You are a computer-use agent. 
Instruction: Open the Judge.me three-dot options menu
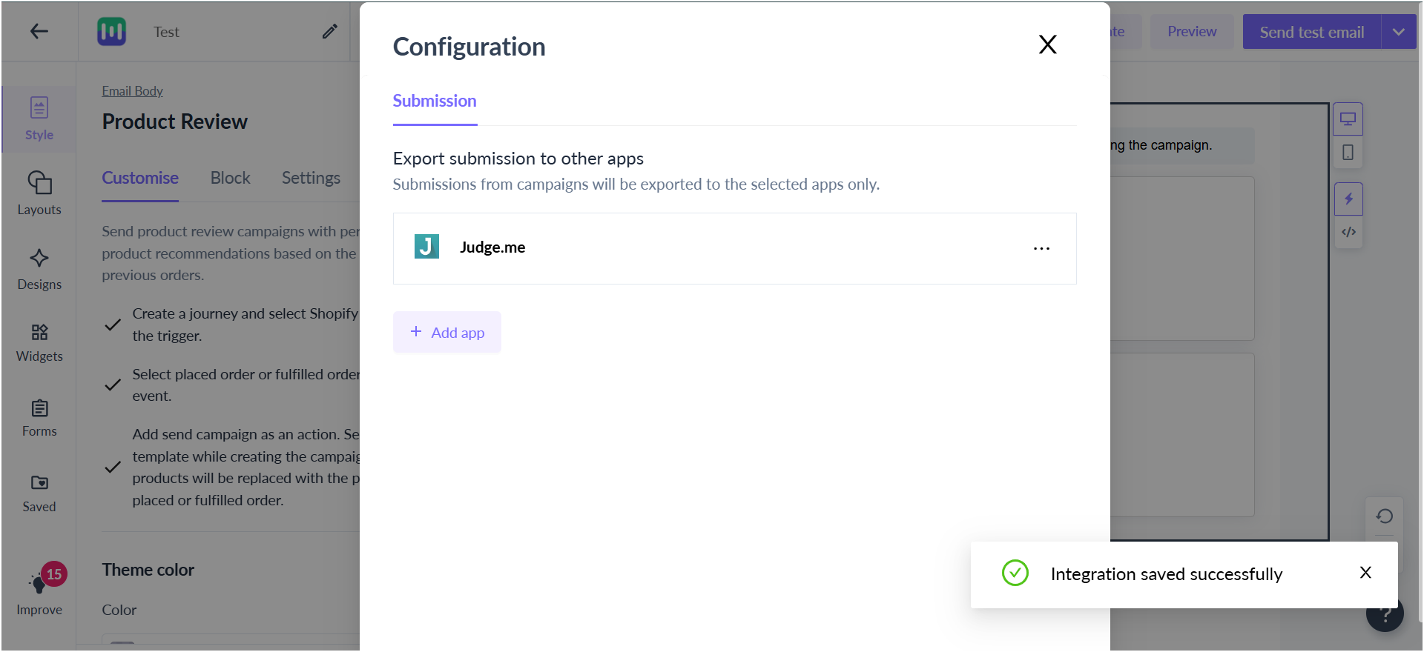pyautogui.click(x=1041, y=248)
